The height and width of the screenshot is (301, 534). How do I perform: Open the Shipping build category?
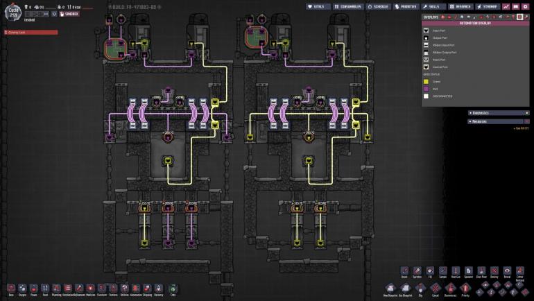[147, 289]
